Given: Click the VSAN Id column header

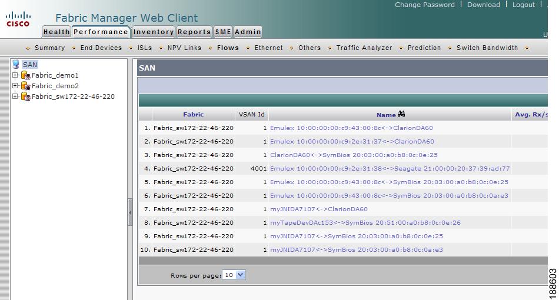Looking at the screenshot, I should click(x=252, y=114).
